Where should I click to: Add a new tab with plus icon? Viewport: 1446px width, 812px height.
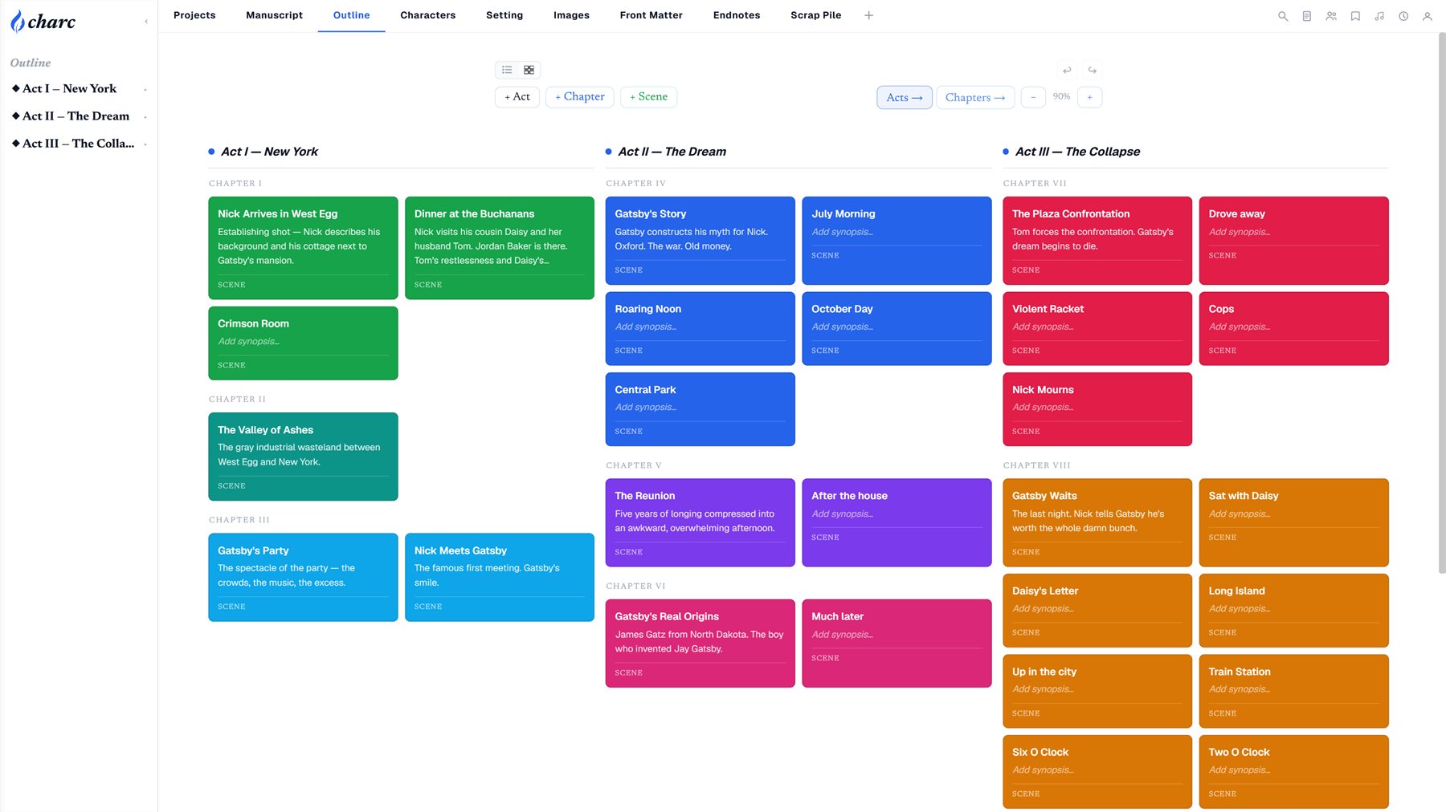[868, 15]
